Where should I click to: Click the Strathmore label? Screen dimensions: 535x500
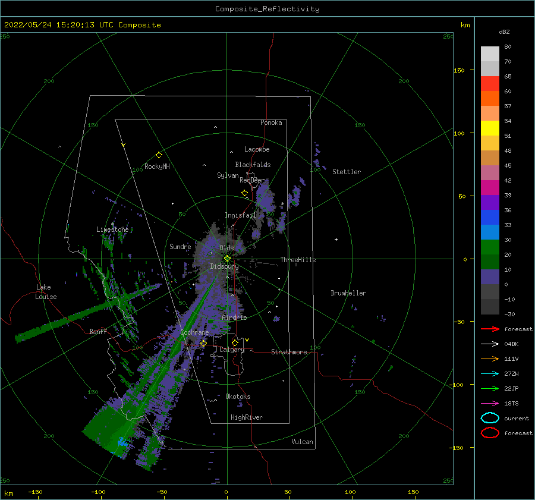(289, 352)
